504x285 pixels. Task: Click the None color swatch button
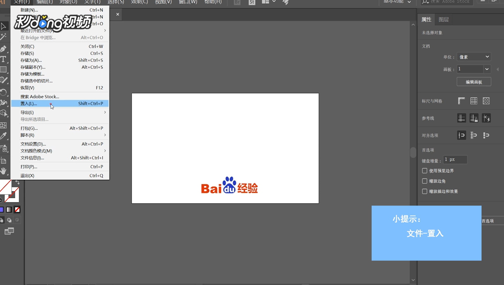tap(17, 210)
